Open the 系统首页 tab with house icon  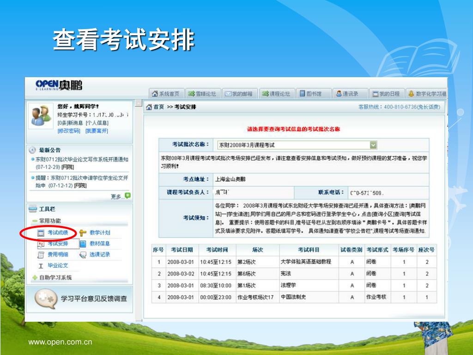pos(166,93)
